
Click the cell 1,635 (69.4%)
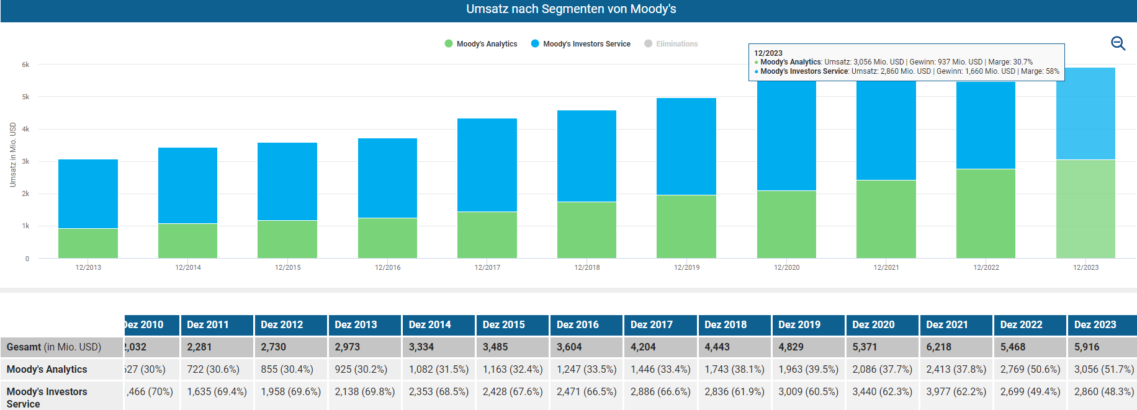(x=217, y=392)
